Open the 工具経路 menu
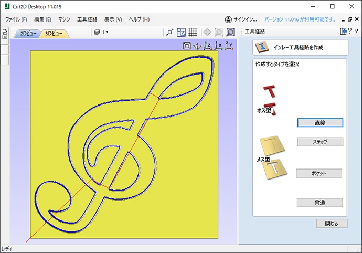This screenshot has width=362, height=253. pyautogui.click(x=87, y=19)
